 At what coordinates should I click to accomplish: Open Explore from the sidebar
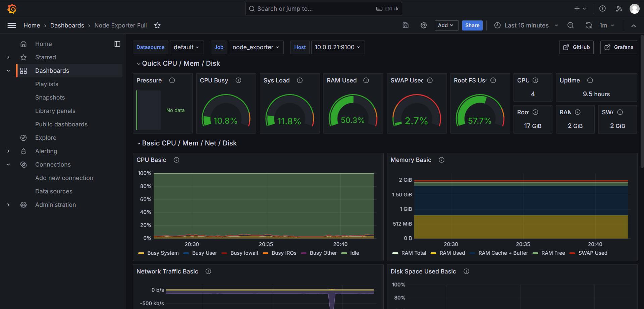tap(46, 138)
